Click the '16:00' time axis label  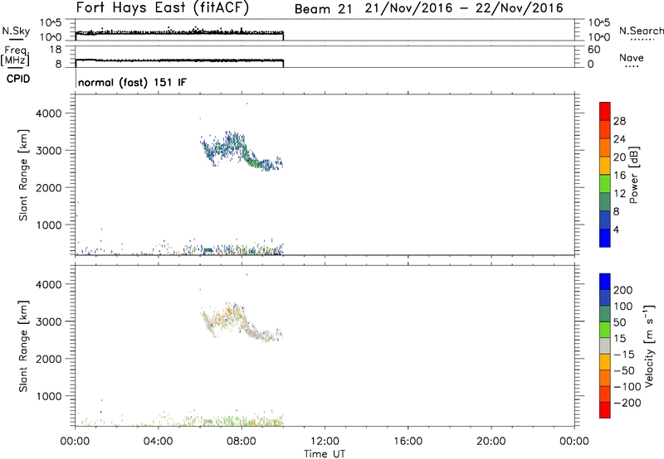pyautogui.click(x=408, y=442)
